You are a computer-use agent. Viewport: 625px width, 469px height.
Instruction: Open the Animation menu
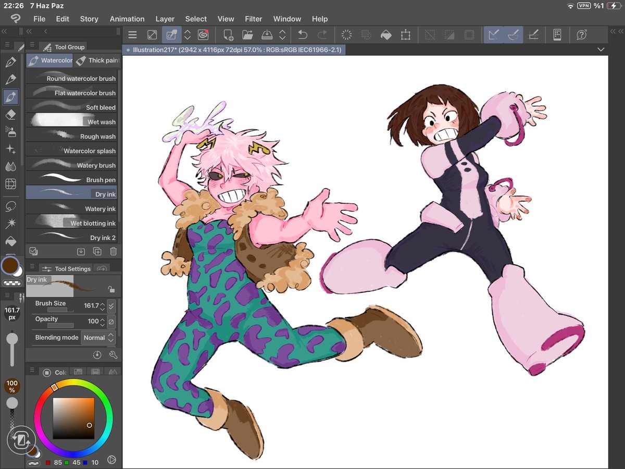pos(127,19)
